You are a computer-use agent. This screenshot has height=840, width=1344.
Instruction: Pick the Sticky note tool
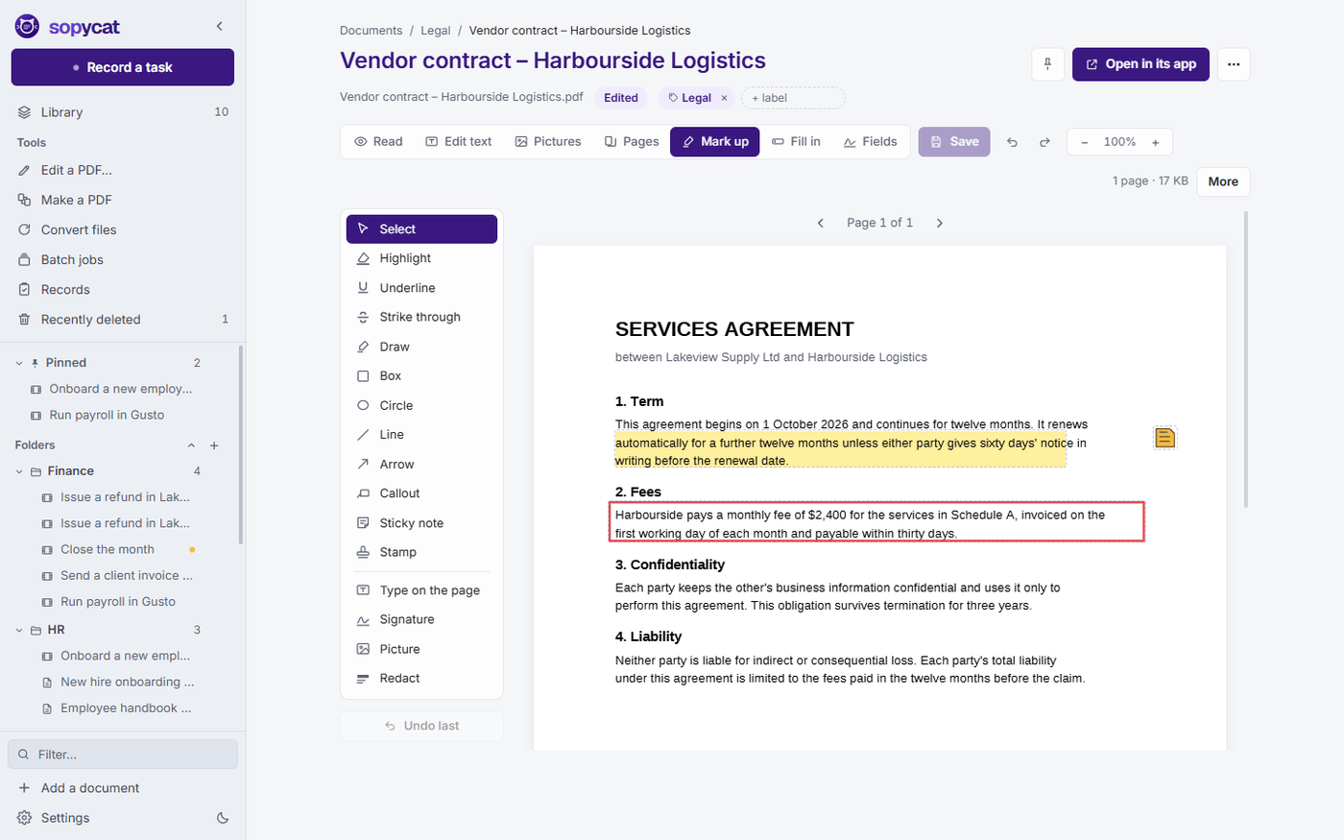pos(421,523)
